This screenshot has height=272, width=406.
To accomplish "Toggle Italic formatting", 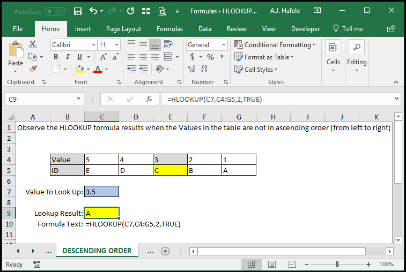I will coord(68,57).
